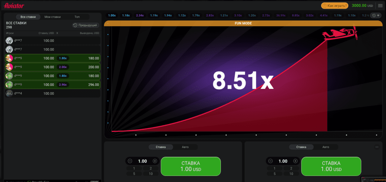This screenshot has width=386, height=182.
Task: Click the minus icon on left bet amount
Action: click(x=130, y=161)
